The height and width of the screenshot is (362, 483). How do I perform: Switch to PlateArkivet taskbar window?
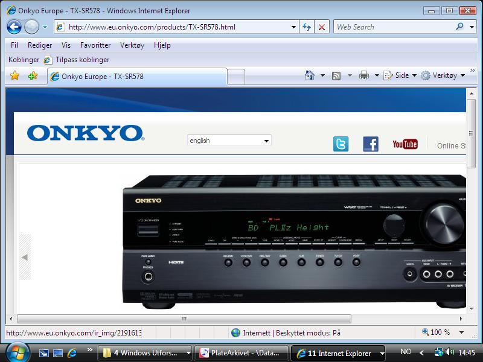(x=241, y=353)
